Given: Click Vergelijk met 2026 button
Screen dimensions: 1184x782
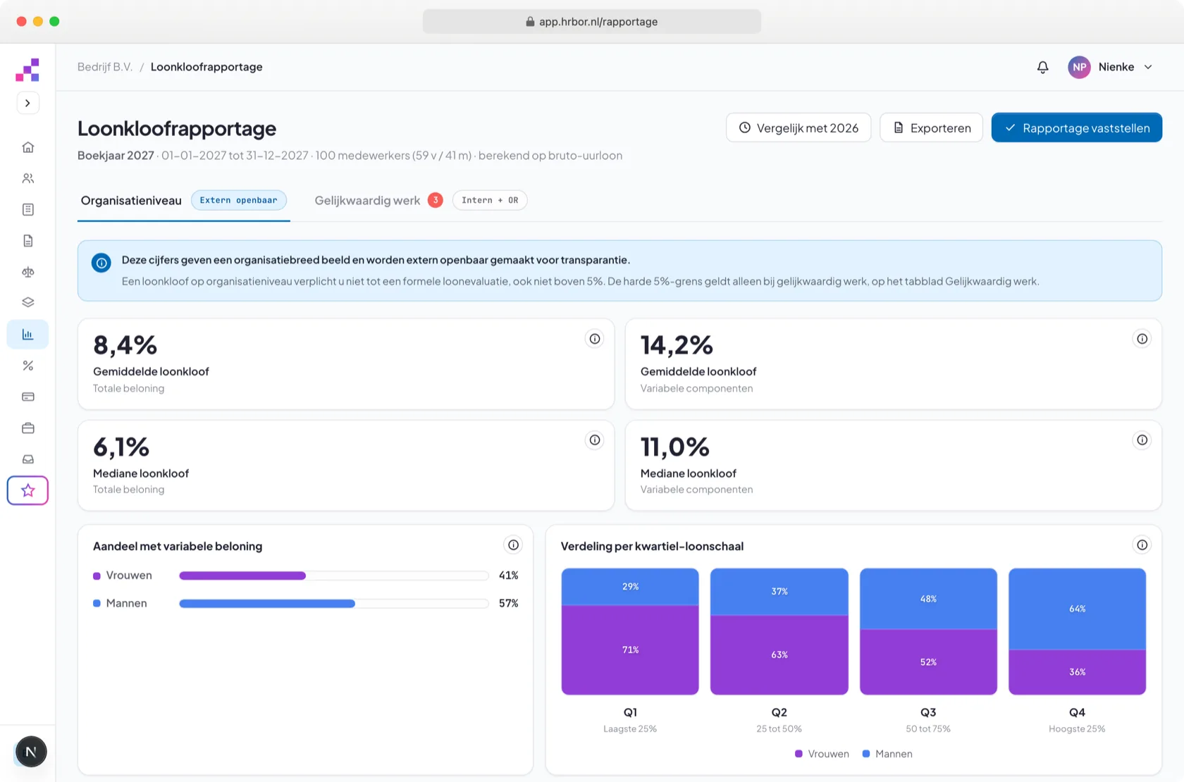Looking at the screenshot, I should pos(798,128).
